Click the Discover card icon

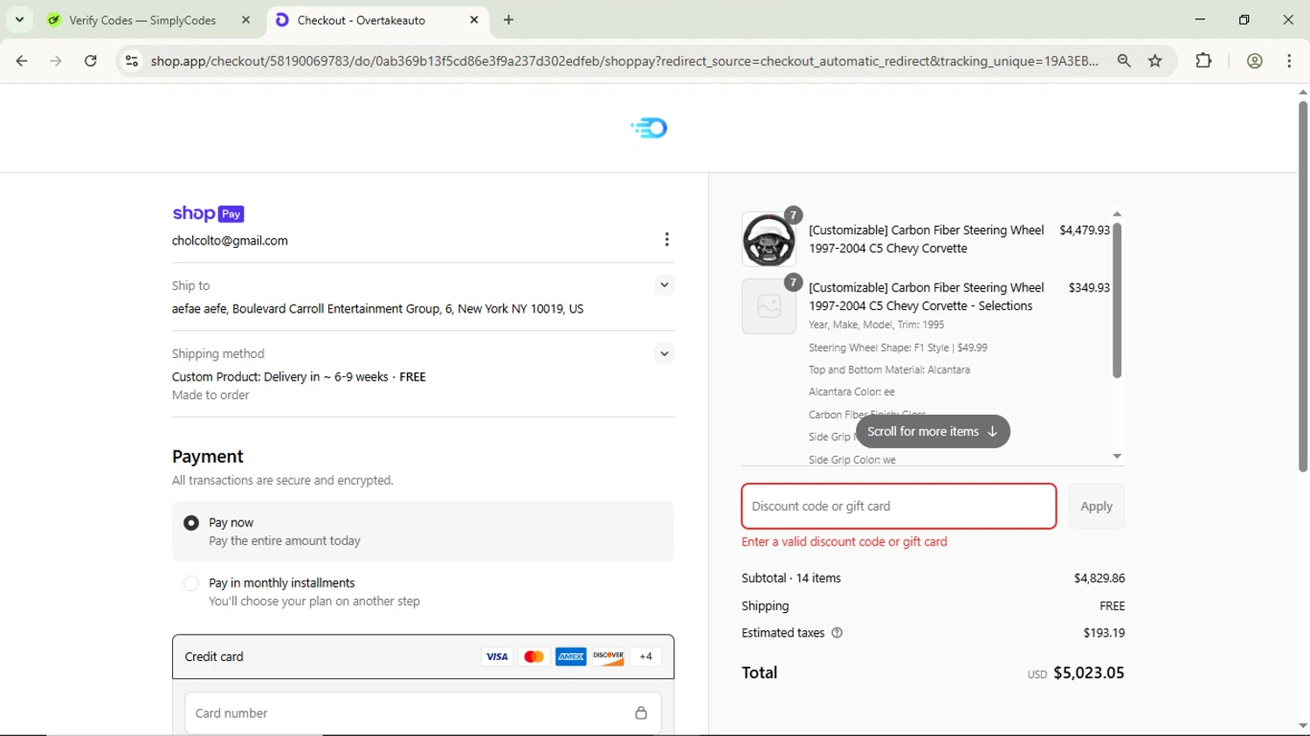tap(609, 657)
